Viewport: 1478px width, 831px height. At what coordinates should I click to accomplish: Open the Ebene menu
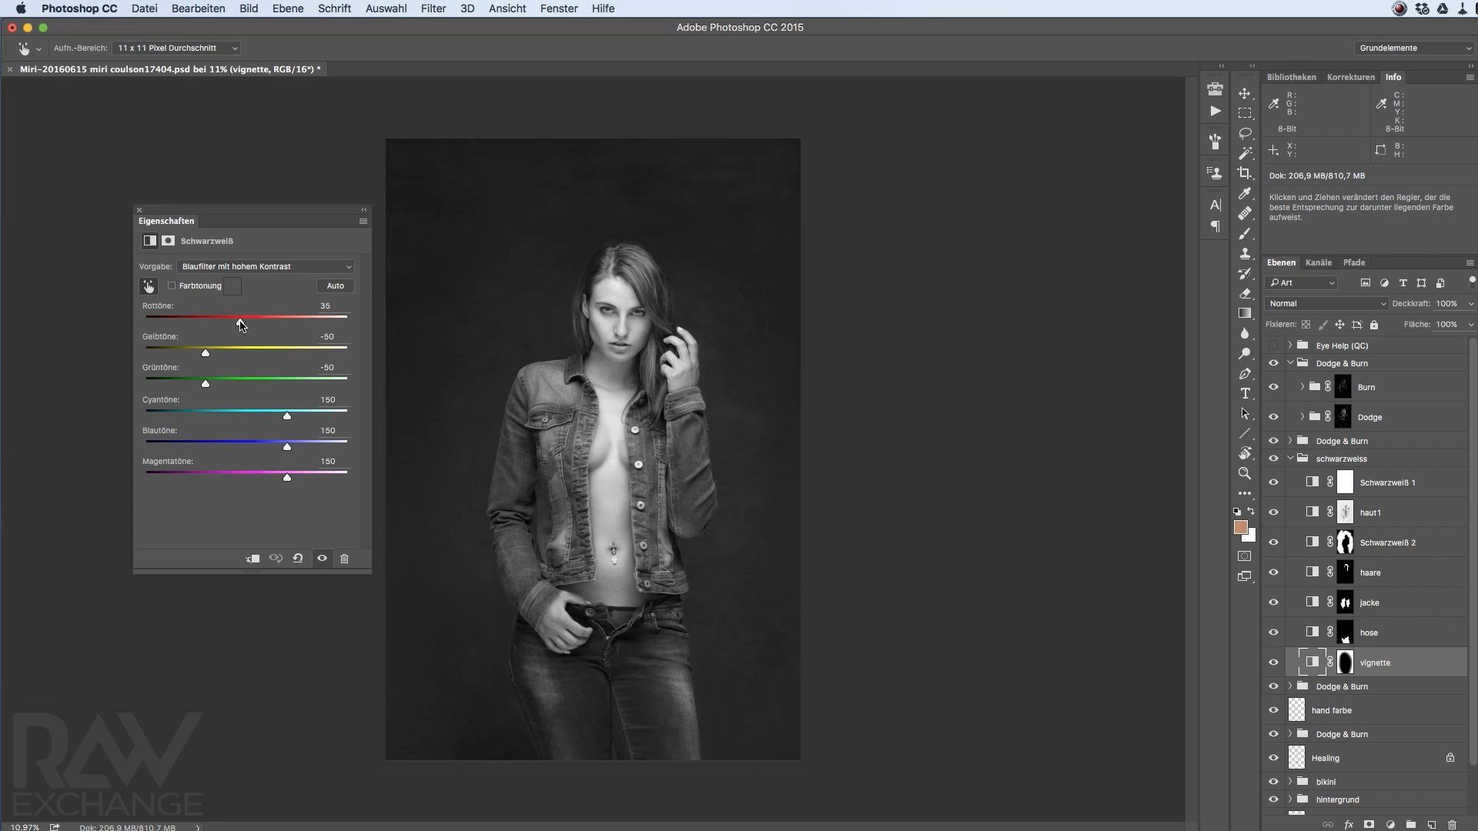[287, 8]
